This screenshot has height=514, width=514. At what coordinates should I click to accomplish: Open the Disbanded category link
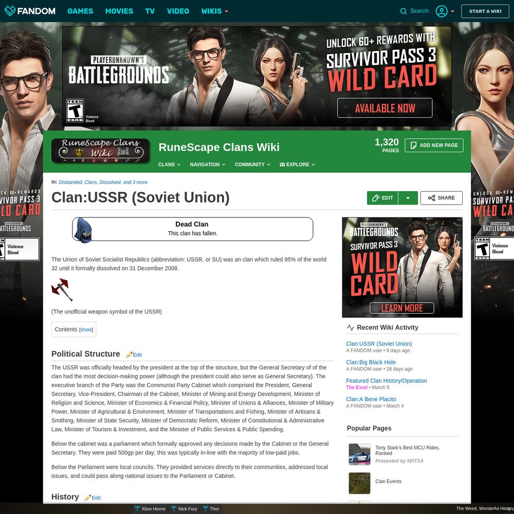pyautogui.click(x=70, y=182)
